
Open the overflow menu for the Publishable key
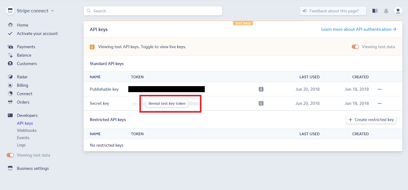379,89
